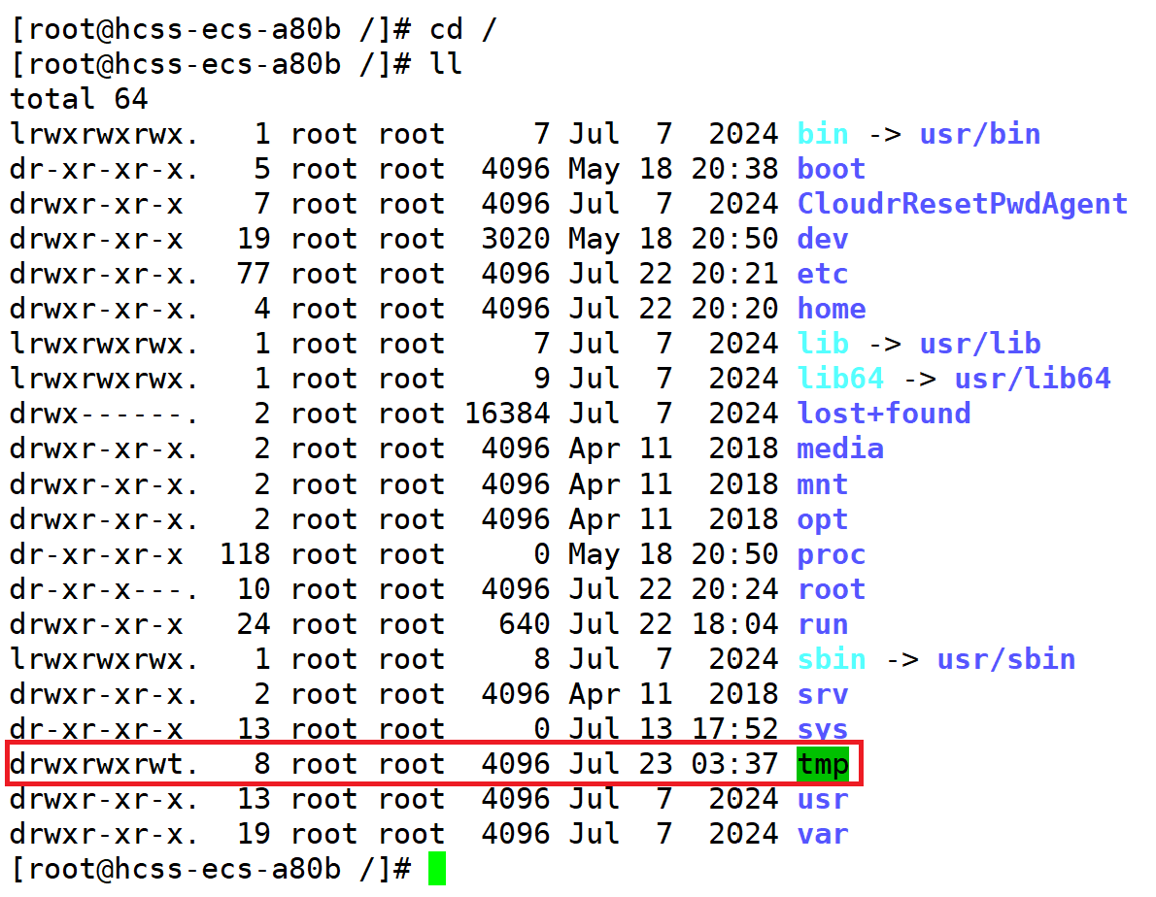Viewport: 1156px width, 897px height.
Task: Click the 03:37 timestamp on tmp row
Action: [734, 765]
